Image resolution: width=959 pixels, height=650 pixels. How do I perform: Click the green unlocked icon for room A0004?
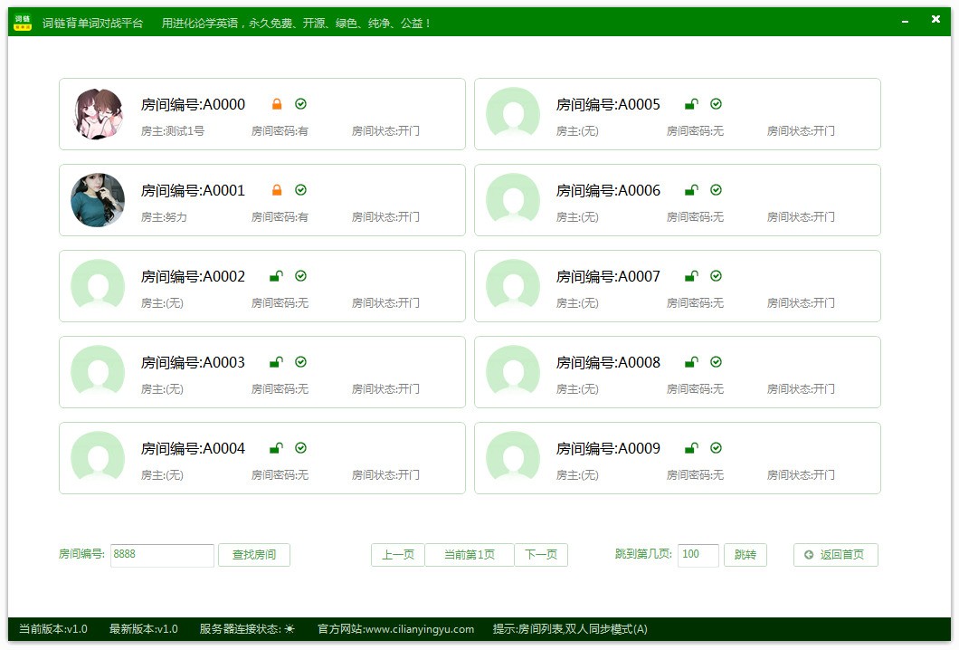click(x=277, y=448)
